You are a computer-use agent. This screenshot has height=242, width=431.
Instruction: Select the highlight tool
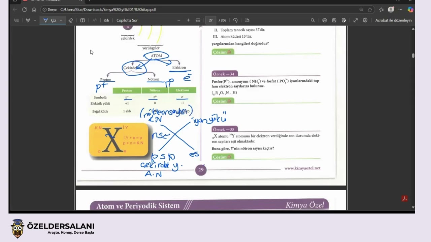tap(28, 20)
